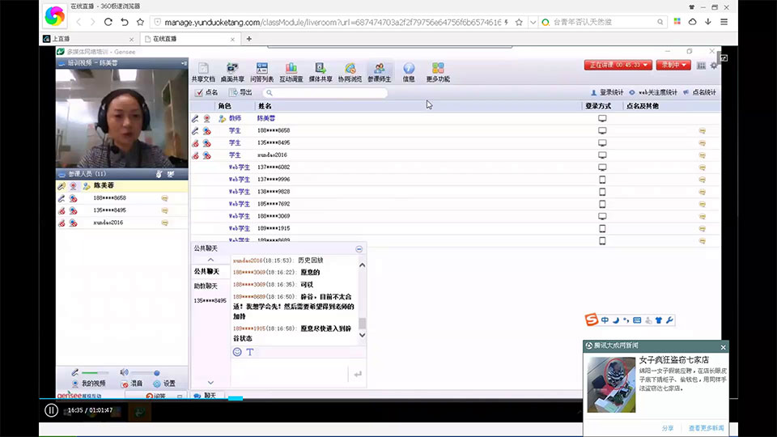Toggle 我的视频 my video

pos(89,384)
